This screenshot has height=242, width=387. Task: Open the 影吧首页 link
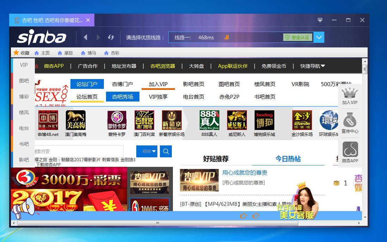tap(194, 84)
